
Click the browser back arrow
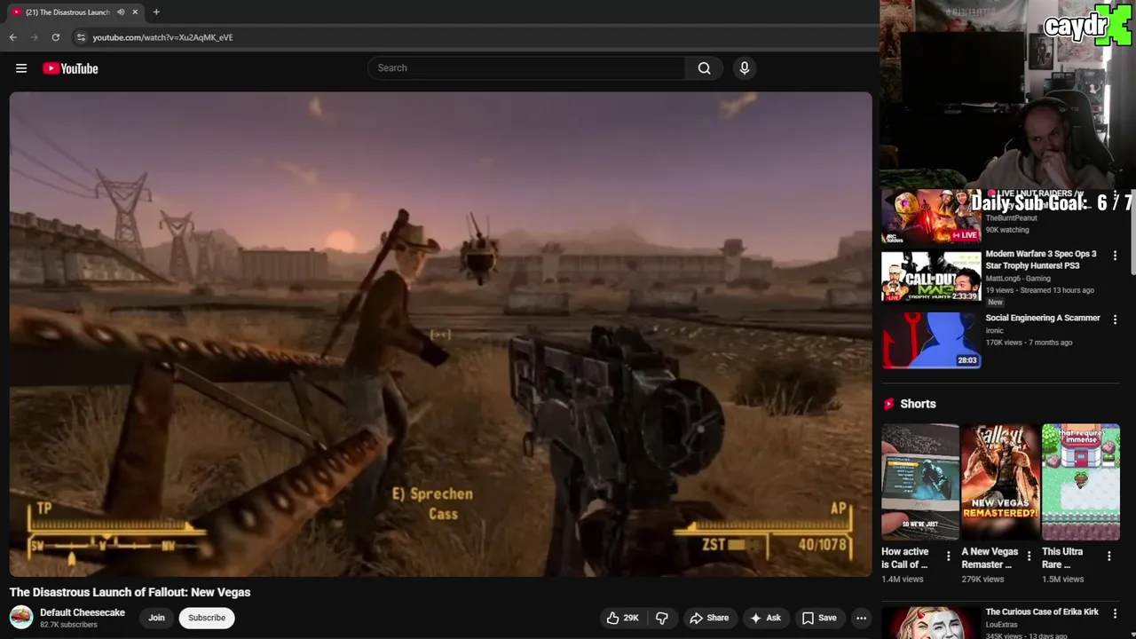tap(12, 37)
